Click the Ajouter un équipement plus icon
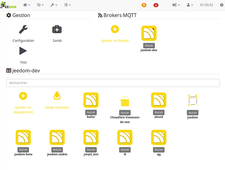Screen dimensions: 225x170 click(23, 96)
